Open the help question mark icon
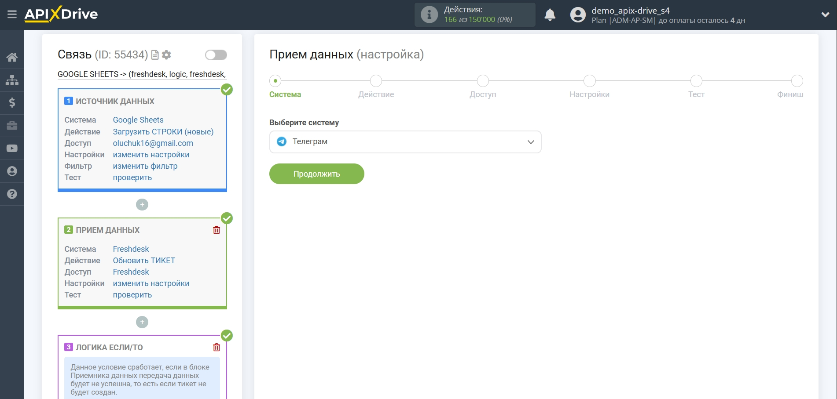Screen dimensions: 837x399 click(12, 194)
